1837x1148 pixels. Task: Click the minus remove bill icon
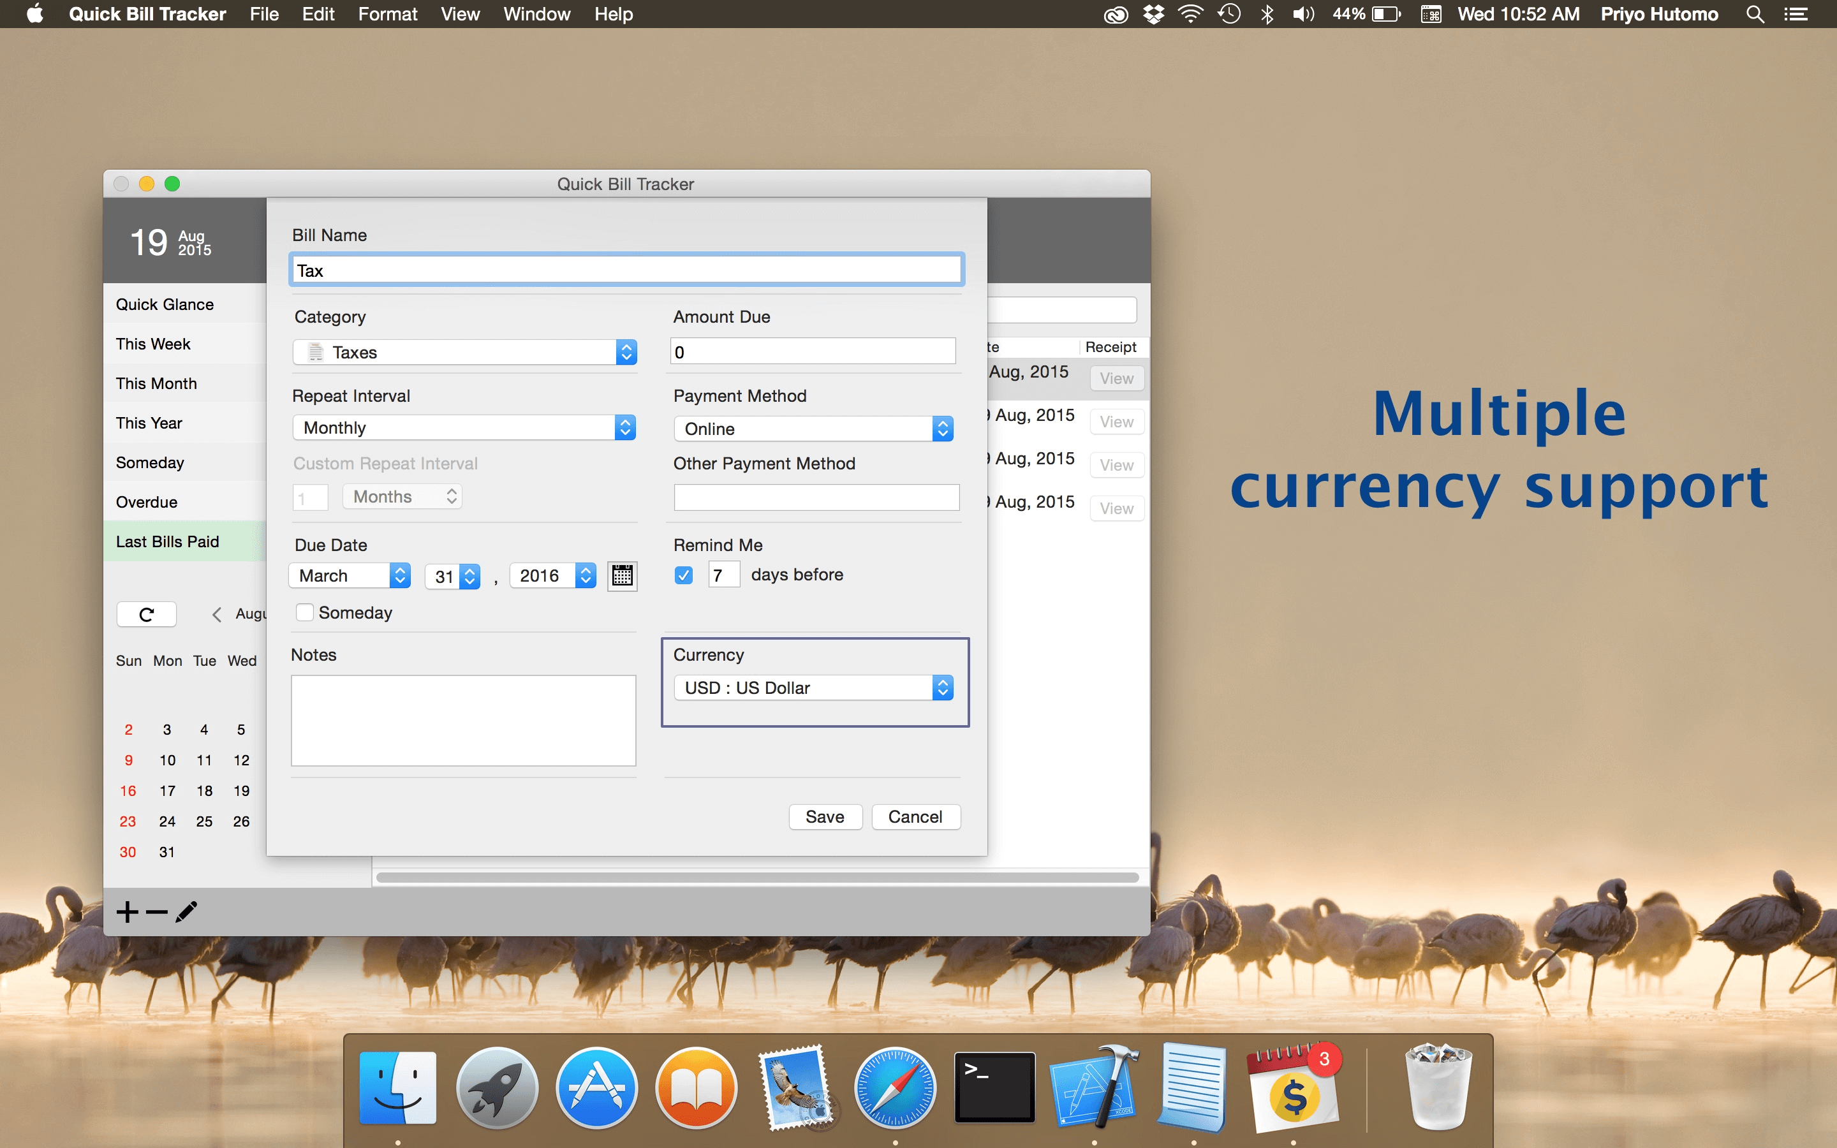pyautogui.click(x=156, y=911)
